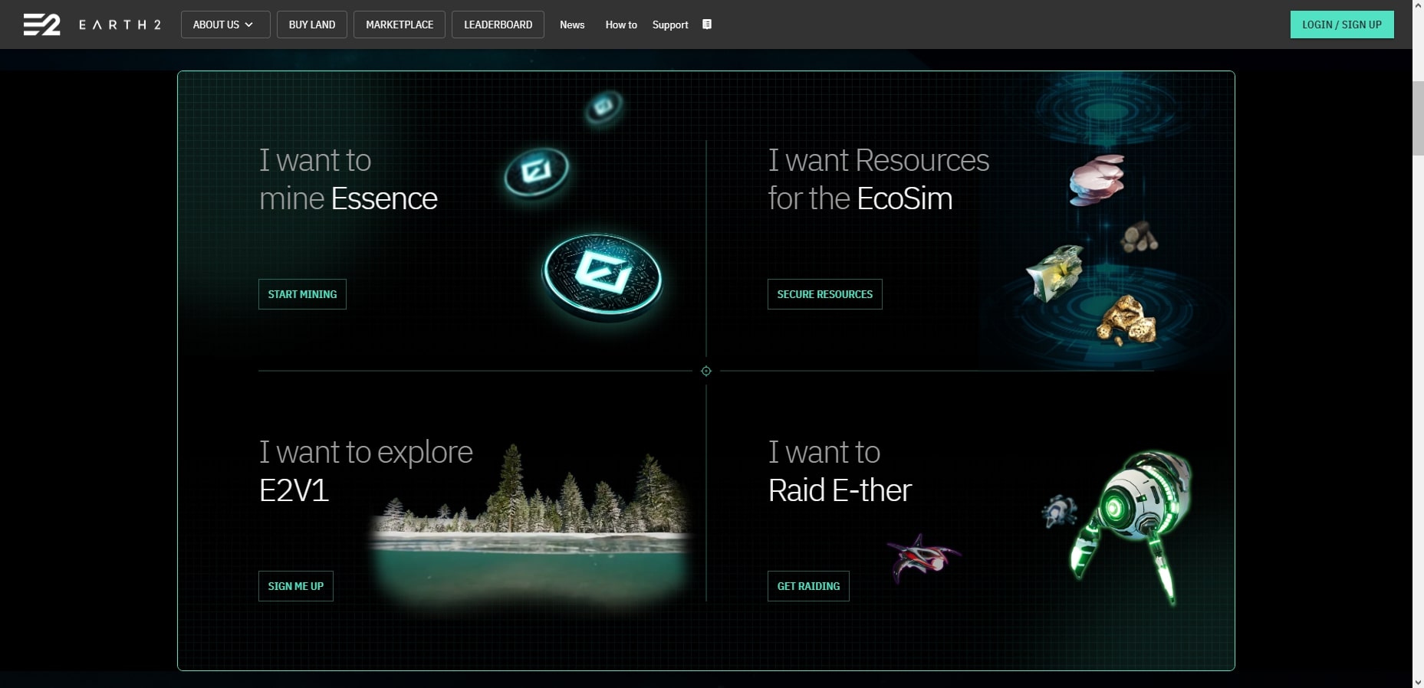Viewport: 1424px width, 688px height.
Task: Open the Buy Land page
Action: coord(312,25)
